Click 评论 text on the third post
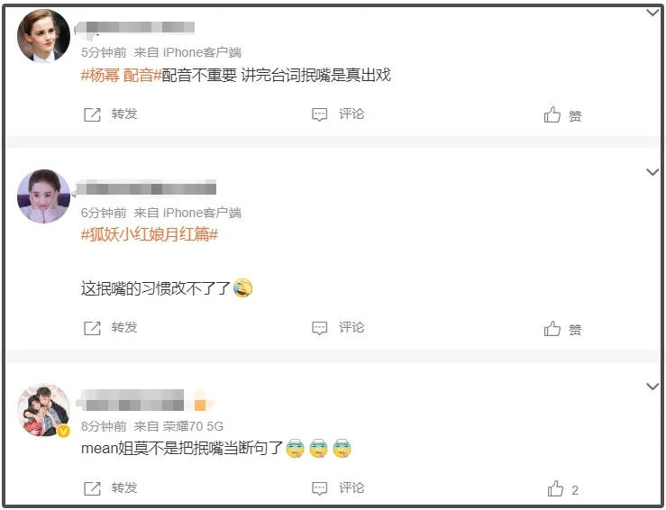The image size is (666, 510). pos(351,487)
